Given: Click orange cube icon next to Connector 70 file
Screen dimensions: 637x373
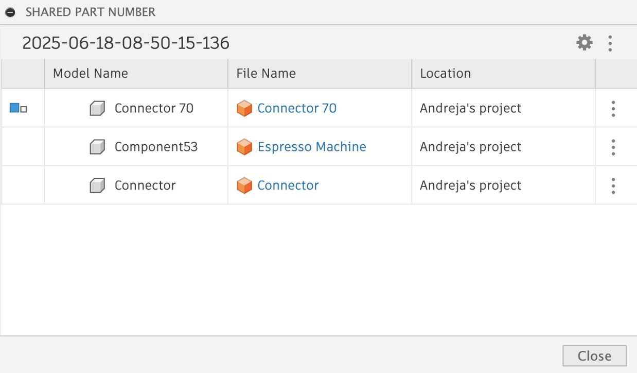Looking at the screenshot, I should pyautogui.click(x=244, y=109).
